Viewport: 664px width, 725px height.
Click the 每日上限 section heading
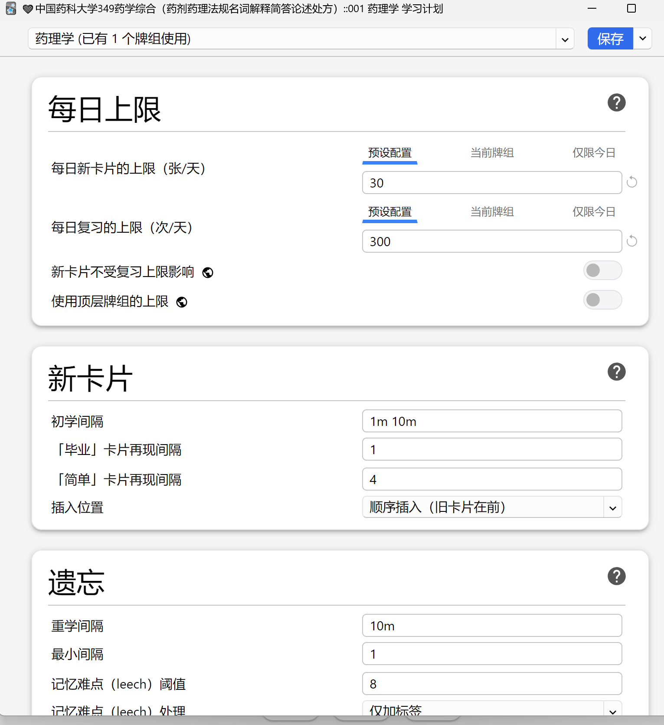[105, 109]
